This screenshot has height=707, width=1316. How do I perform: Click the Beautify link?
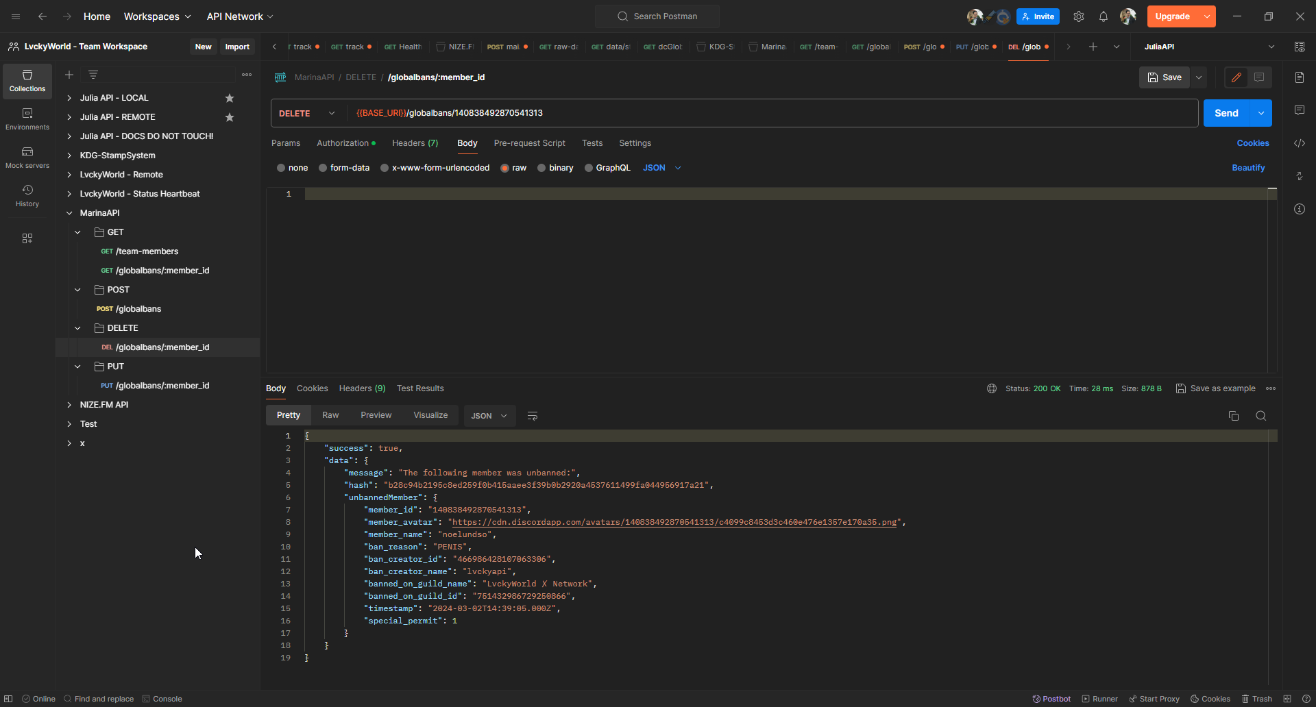click(1247, 168)
